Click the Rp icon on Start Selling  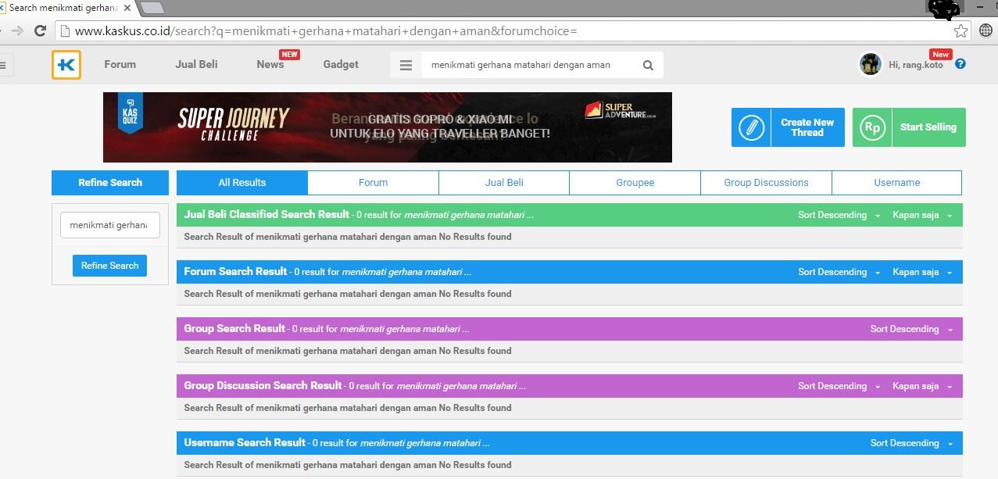click(x=872, y=127)
